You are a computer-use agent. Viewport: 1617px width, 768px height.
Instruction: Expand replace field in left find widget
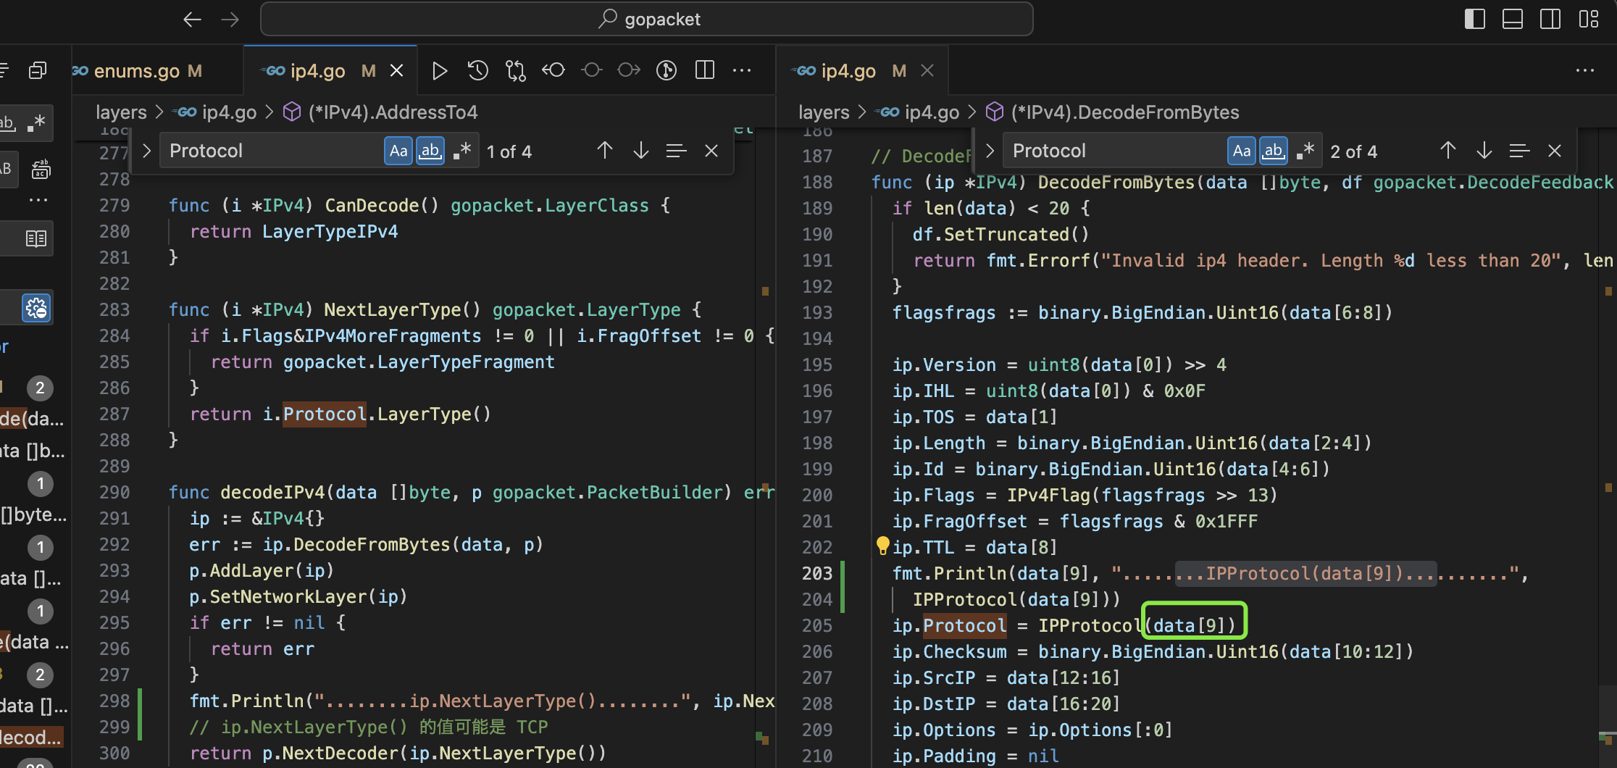tap(147, 151)
